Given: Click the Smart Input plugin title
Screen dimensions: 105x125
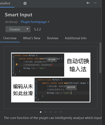Looking at the screenshot, I should tap(19, 15).
